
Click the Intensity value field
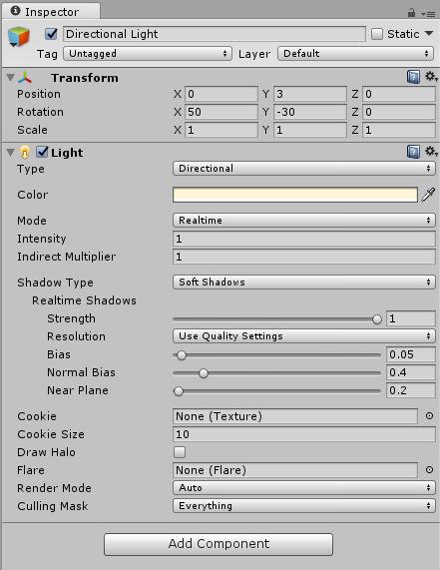click(303, 239)
